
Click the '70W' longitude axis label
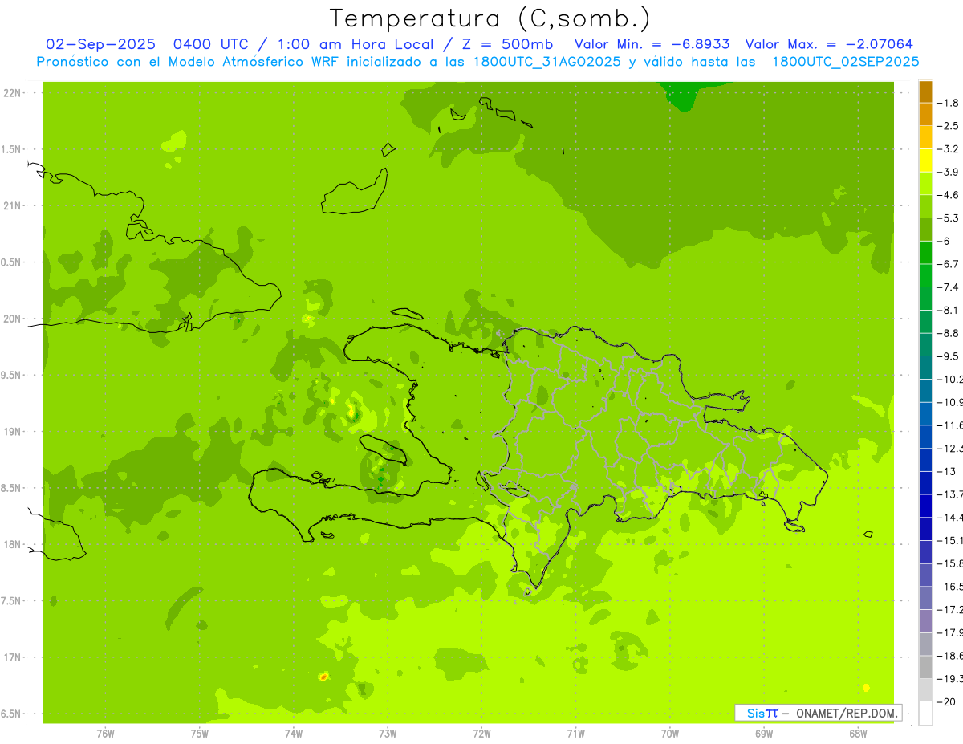point(670,734)
